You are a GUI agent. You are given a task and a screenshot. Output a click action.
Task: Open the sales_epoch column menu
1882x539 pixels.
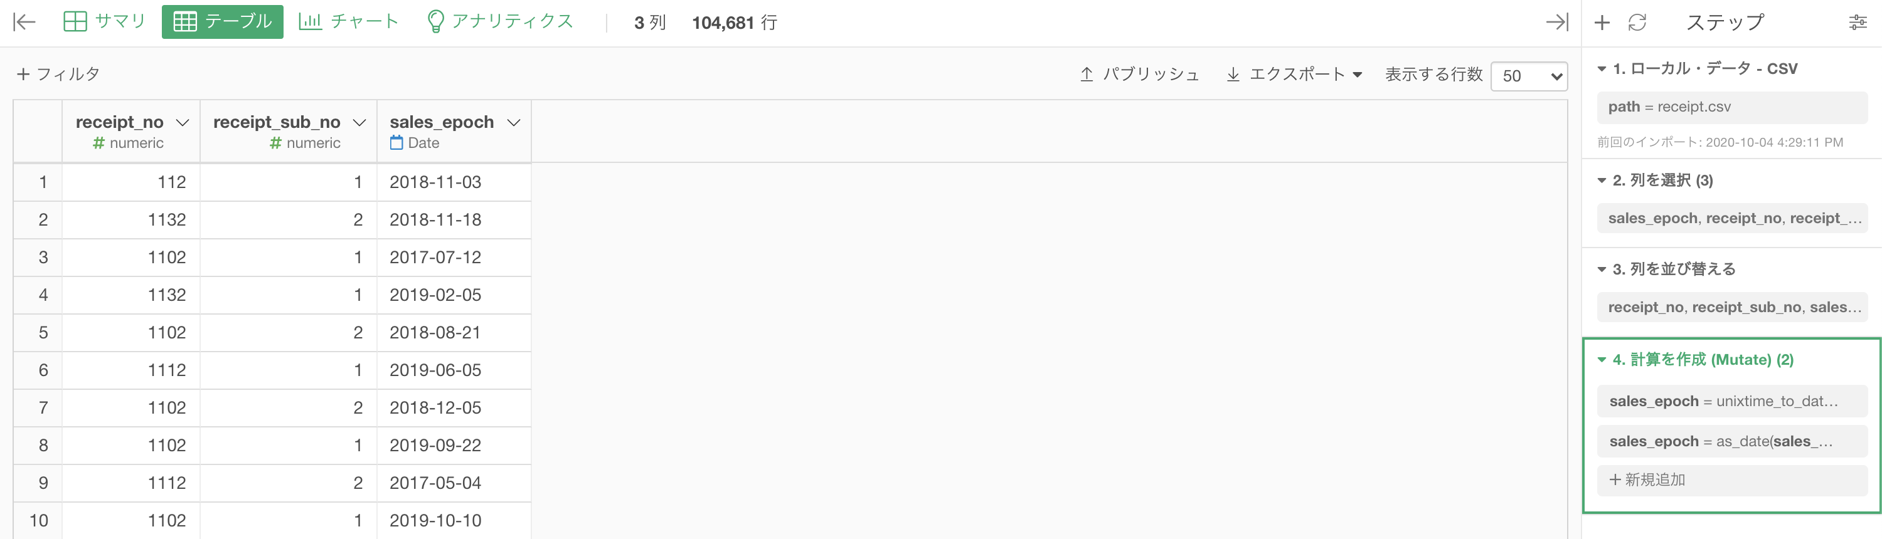514,123
